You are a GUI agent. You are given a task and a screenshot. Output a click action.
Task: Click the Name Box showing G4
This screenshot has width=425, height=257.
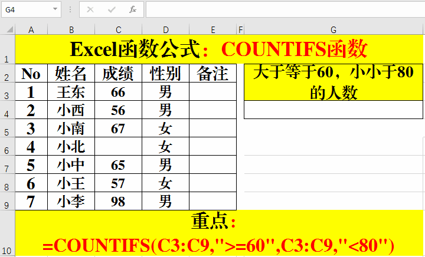click(31, 9)
